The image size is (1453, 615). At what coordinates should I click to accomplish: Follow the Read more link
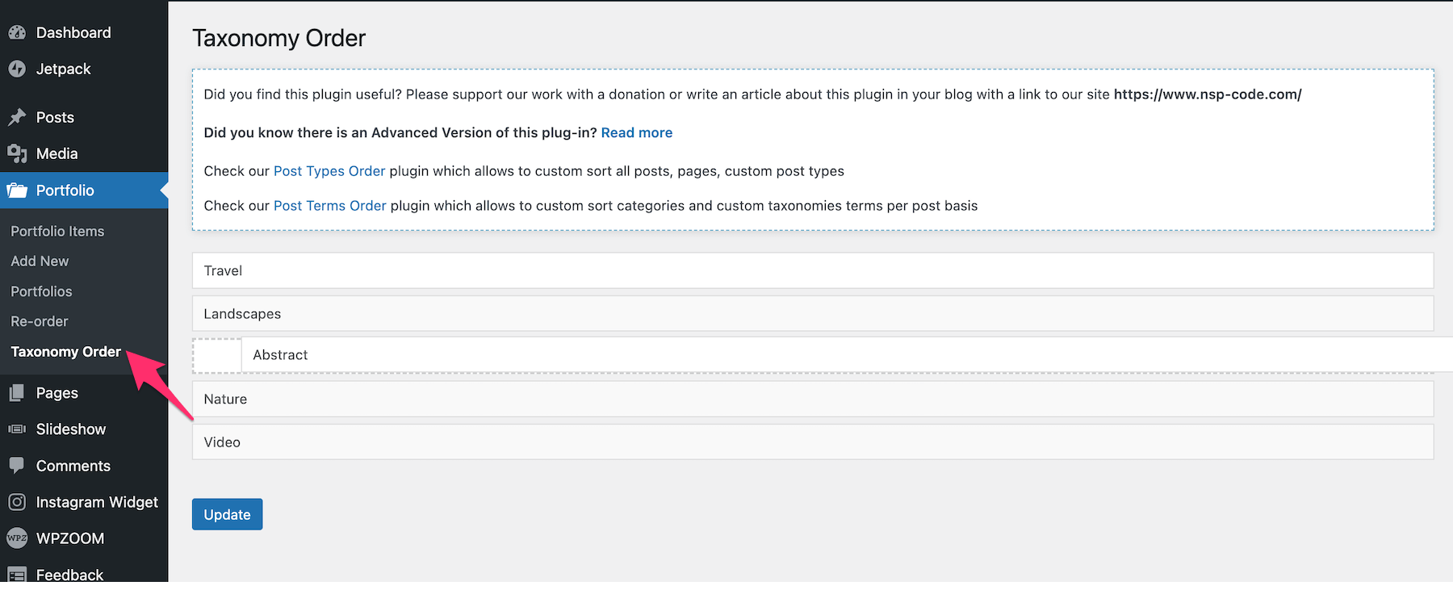click(x=636, y=133)
